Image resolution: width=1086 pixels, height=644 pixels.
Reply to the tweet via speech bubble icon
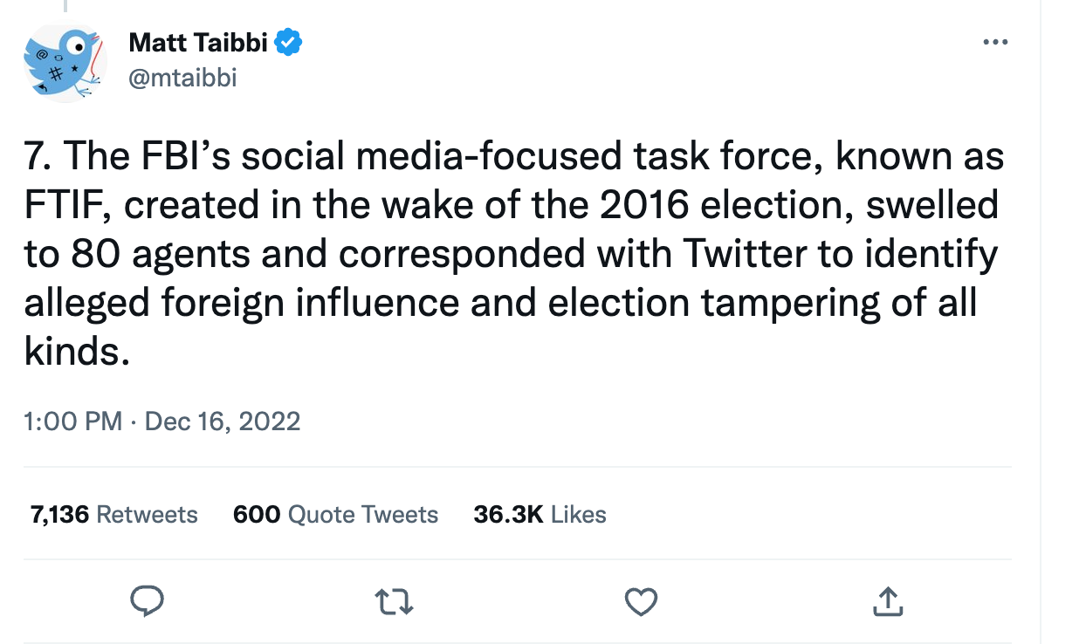[148, 600]
